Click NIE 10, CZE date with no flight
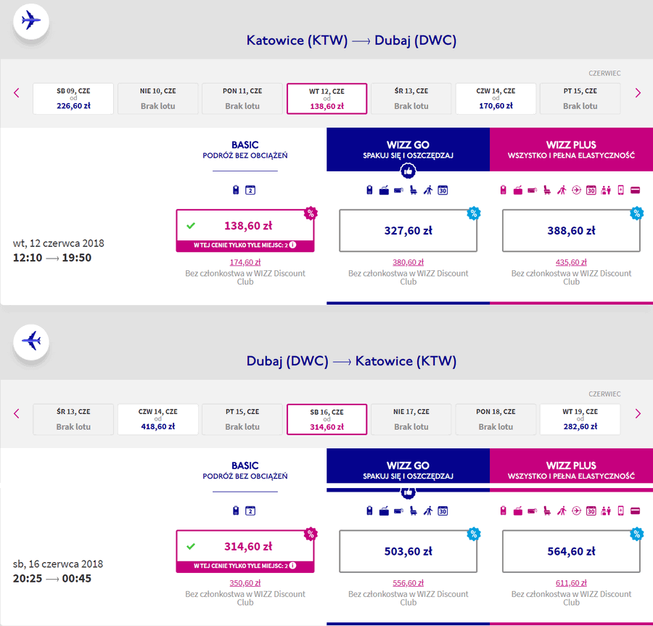This screenshot has height=626, width=653. tap(158, 98)
